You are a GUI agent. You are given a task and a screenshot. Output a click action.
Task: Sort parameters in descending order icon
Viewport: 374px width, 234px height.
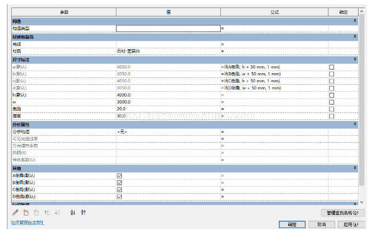[83, 212]
